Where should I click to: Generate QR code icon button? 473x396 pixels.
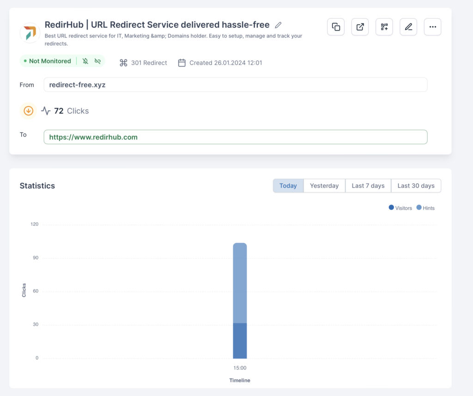384,27
